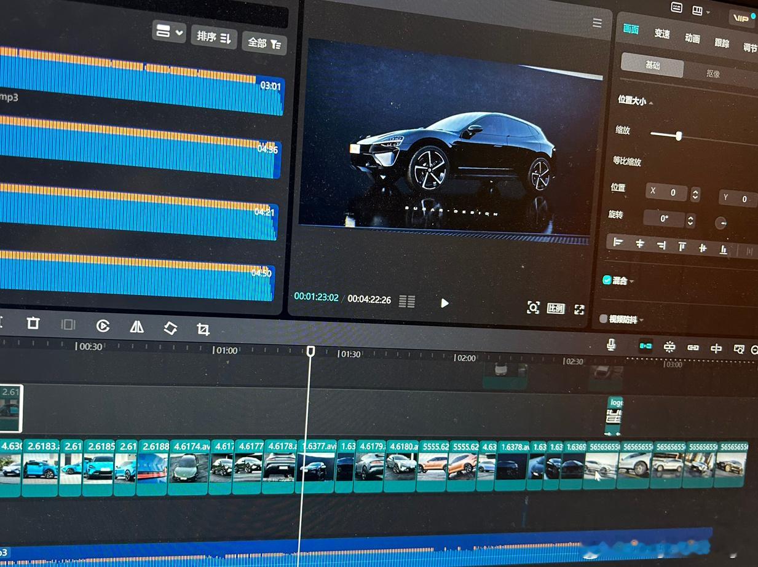This screenshot has width=758, height=567.
Task: Open the window layout dropdown at top
Action: (701, 11)
